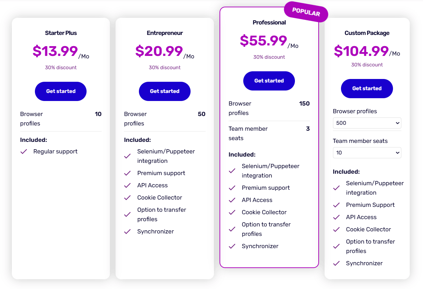Open the Team member seats dropdown showing 10
This screenshot has width=423, height=289.
pyautogui.click(x=367, y=153)
